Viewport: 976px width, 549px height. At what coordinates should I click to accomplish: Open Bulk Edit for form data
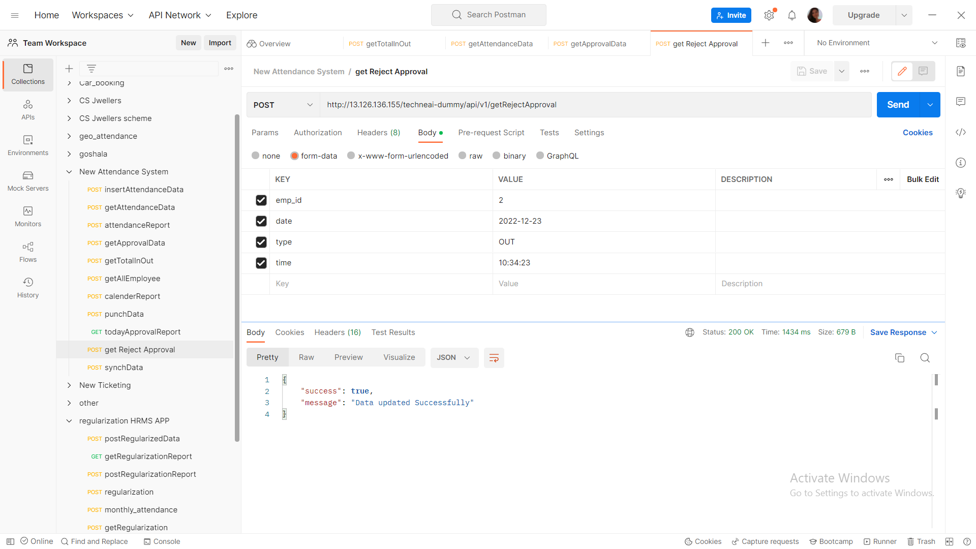pos(923,179)
